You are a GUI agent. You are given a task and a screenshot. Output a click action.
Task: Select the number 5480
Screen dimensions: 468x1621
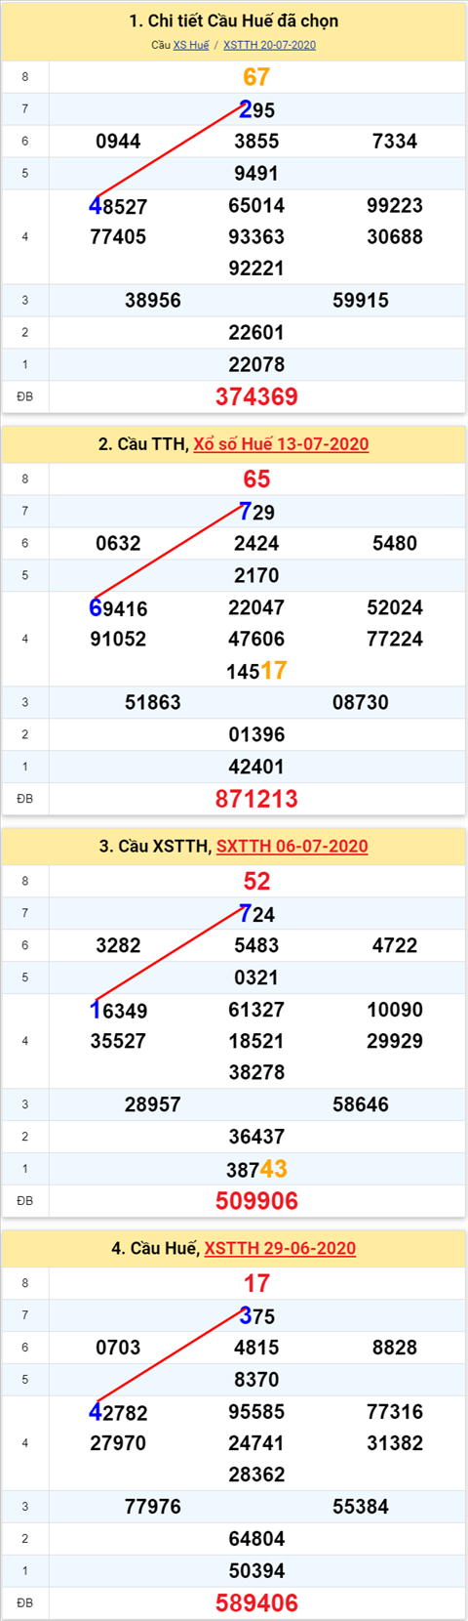pos(395,544)
